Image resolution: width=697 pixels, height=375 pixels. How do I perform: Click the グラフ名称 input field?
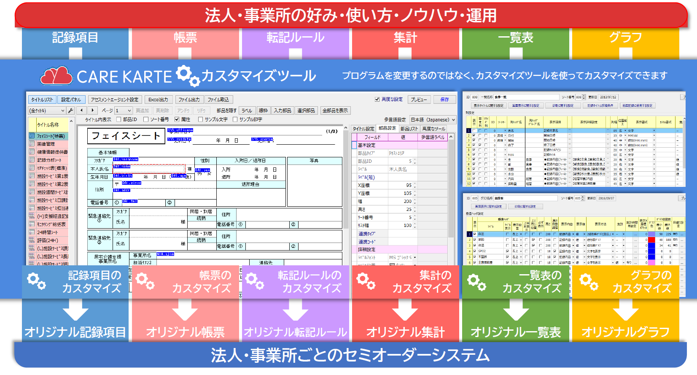[525, 198]
